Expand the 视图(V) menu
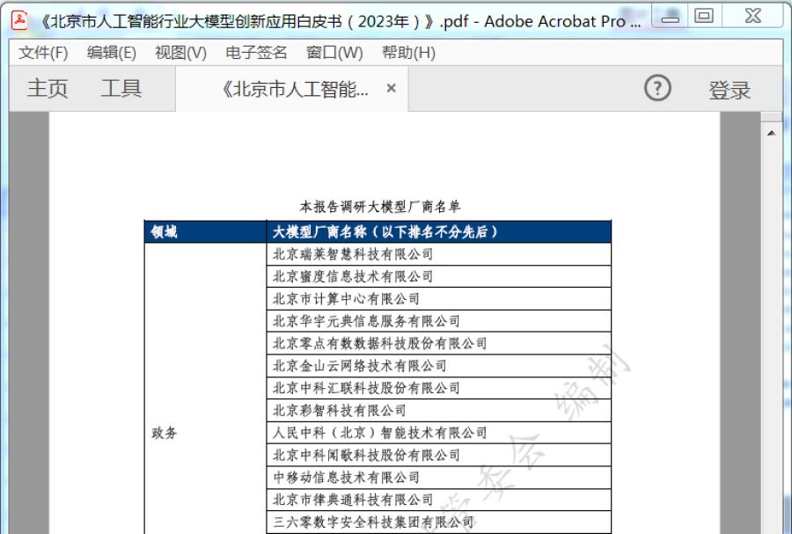 tap(180, 53)
